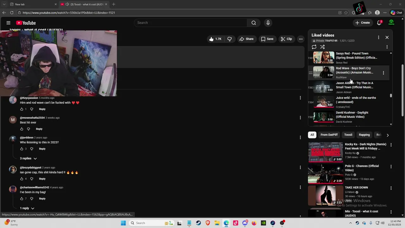
Task: Dislike the video with the thumbs-down button
Action: (230, 39)
